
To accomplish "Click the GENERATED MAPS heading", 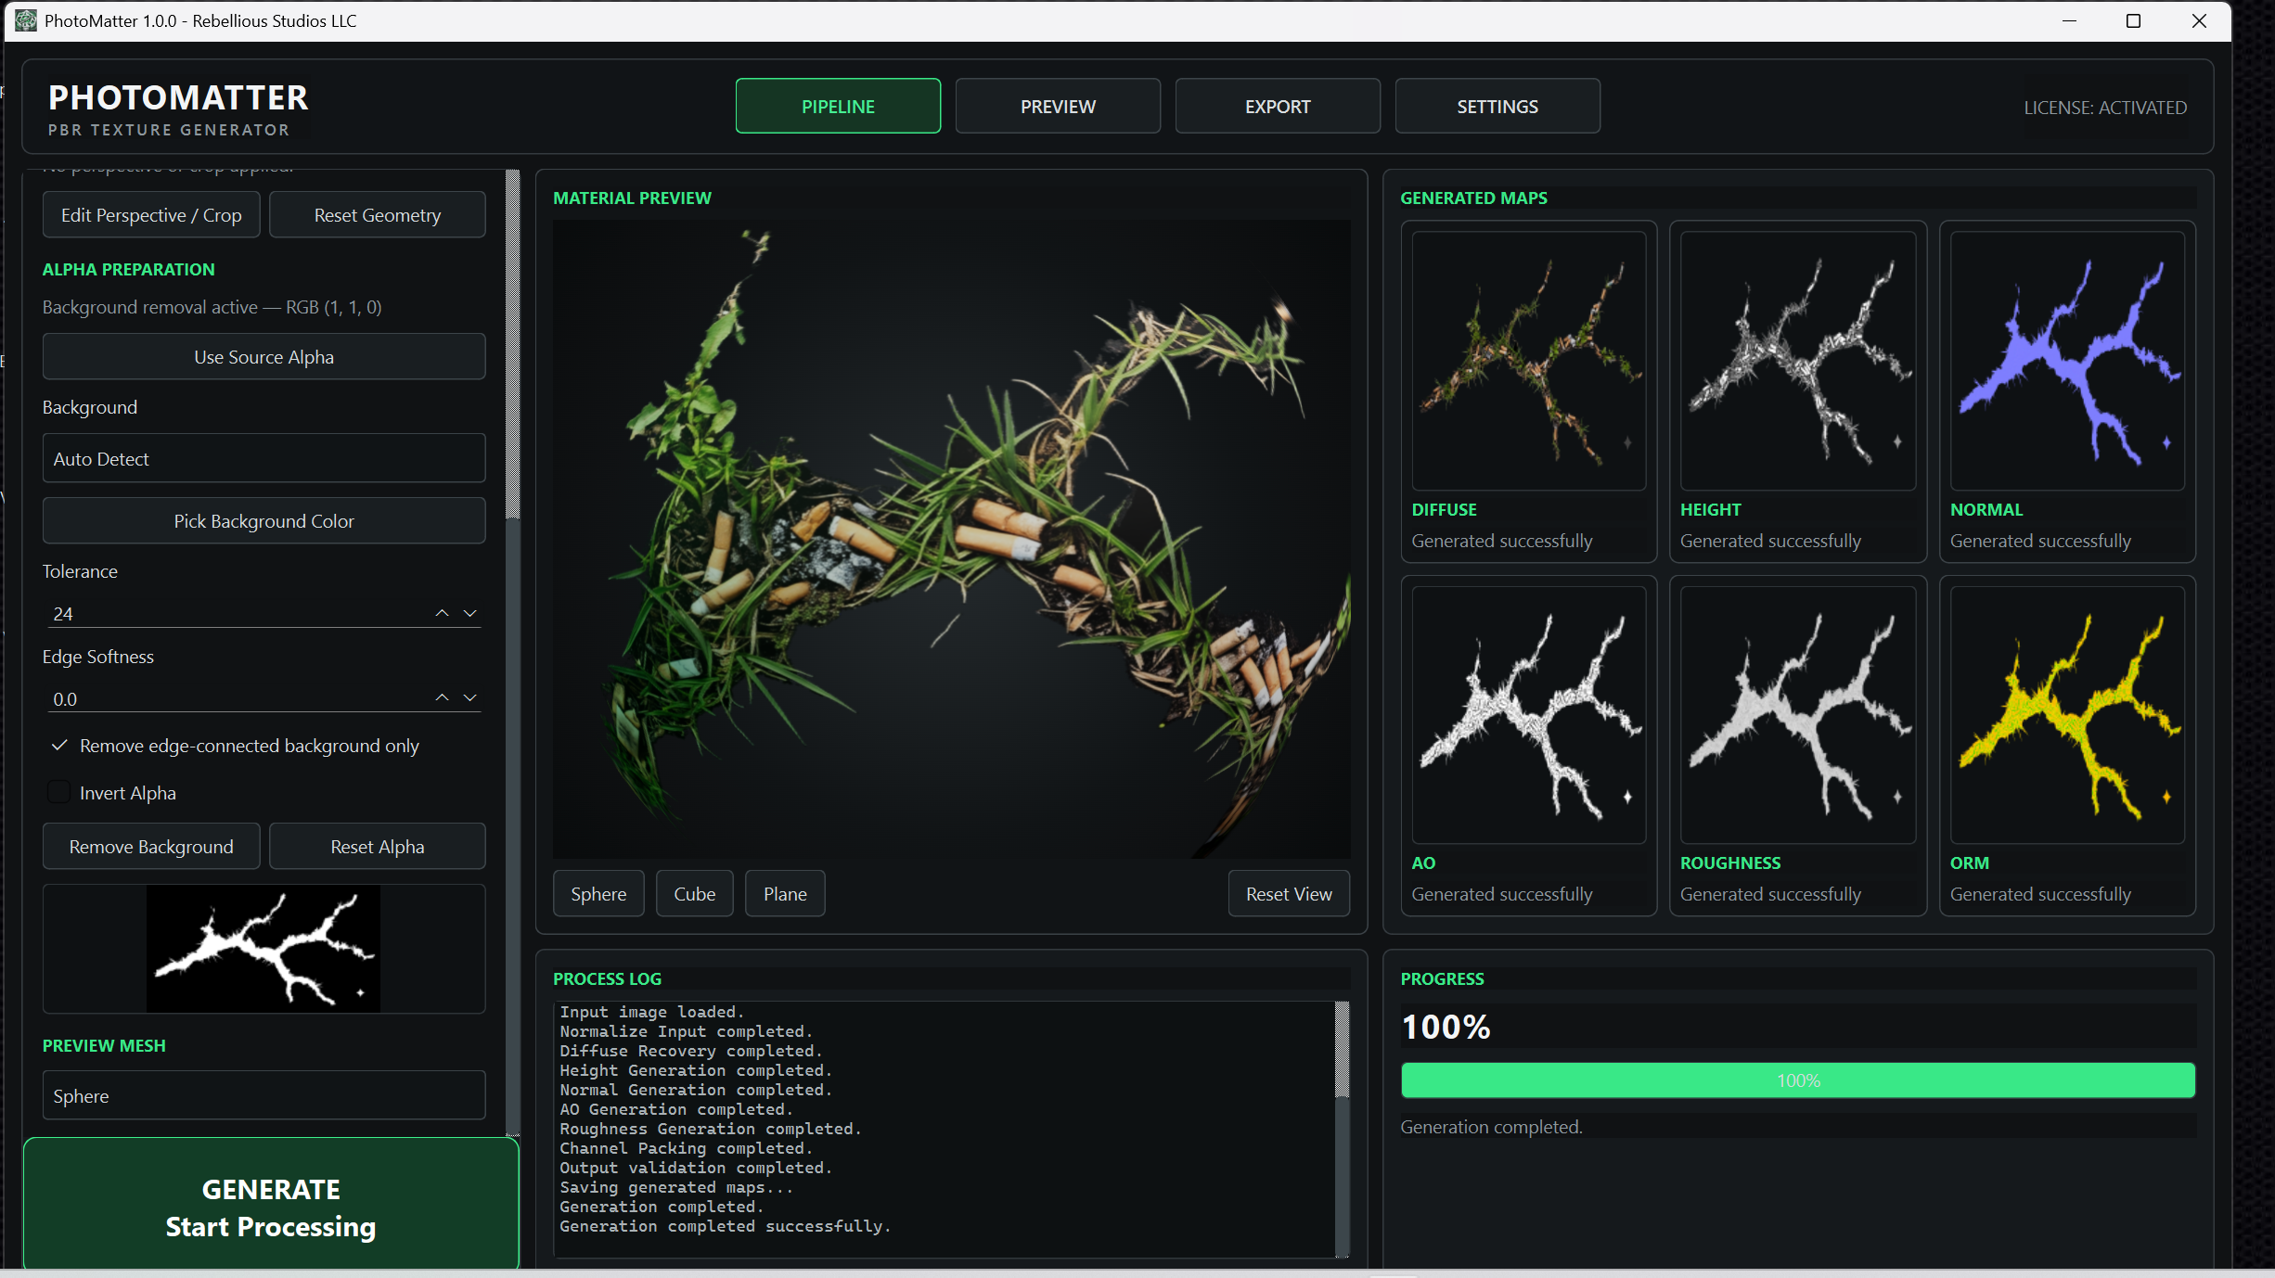I will (x=1473, y=198).
